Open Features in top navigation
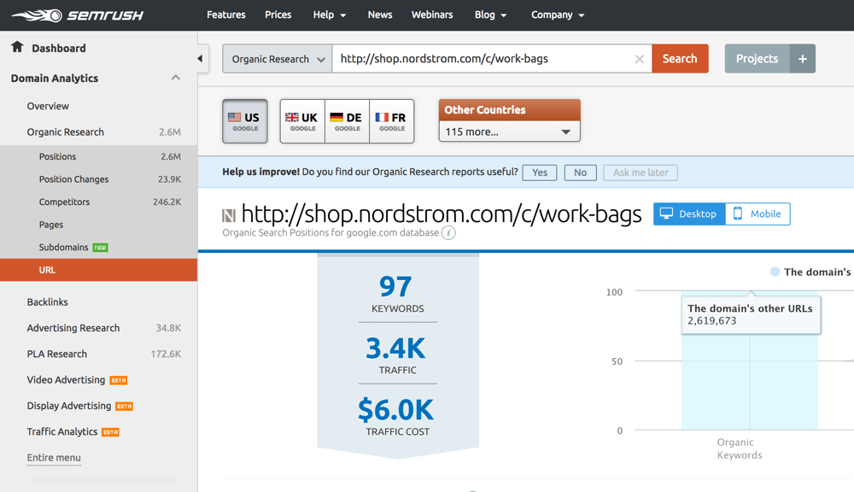 [226, 15]
